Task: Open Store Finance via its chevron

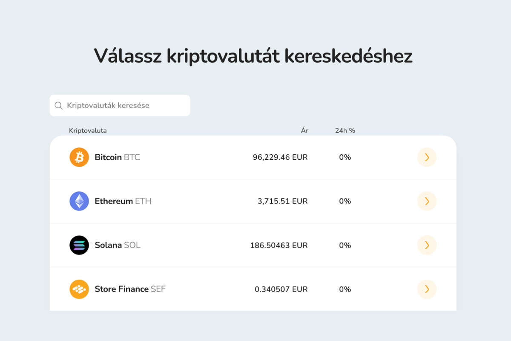Action: pyautogui.click(x=427, y=289)
